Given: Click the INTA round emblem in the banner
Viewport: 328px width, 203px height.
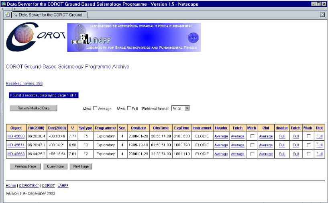Looking at the screenshot, I should point(193,38).
